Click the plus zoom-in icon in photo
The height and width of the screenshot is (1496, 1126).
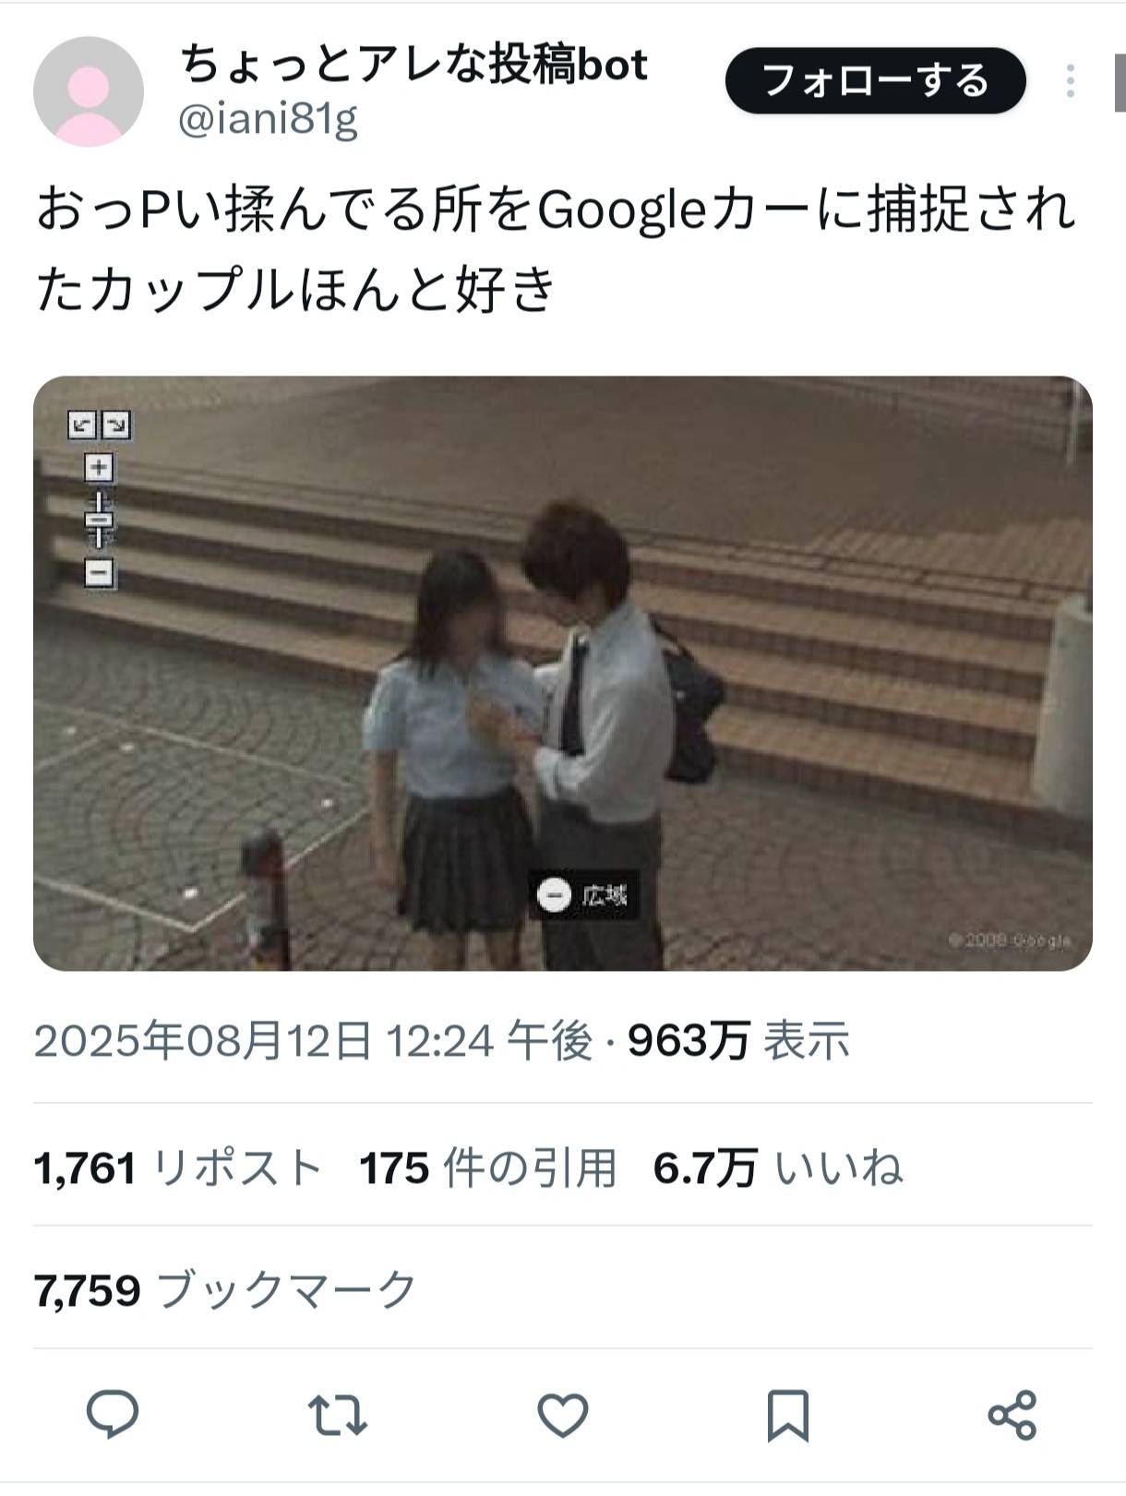pyautogui.click(x=100, y=468)
